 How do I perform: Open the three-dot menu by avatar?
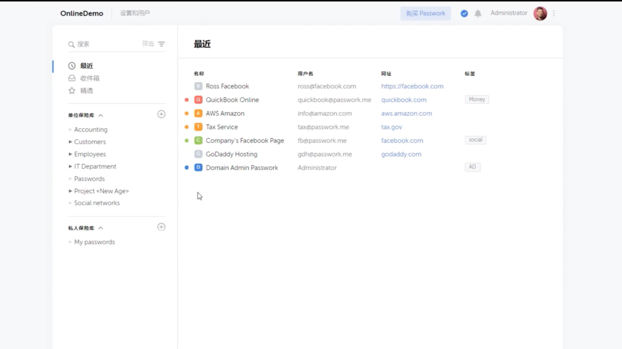[554, 13]
